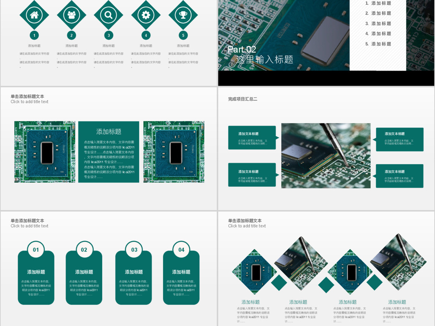Click the home icon diamond

click(34, 15)
